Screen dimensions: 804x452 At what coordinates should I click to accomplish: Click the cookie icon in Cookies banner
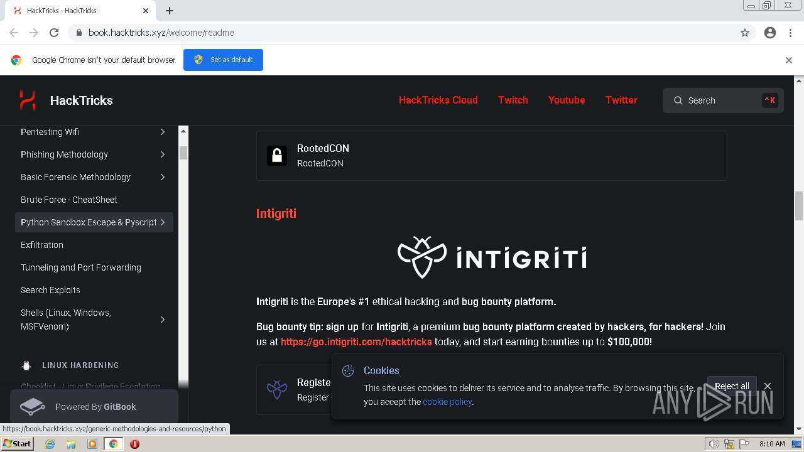pos(348,371)
